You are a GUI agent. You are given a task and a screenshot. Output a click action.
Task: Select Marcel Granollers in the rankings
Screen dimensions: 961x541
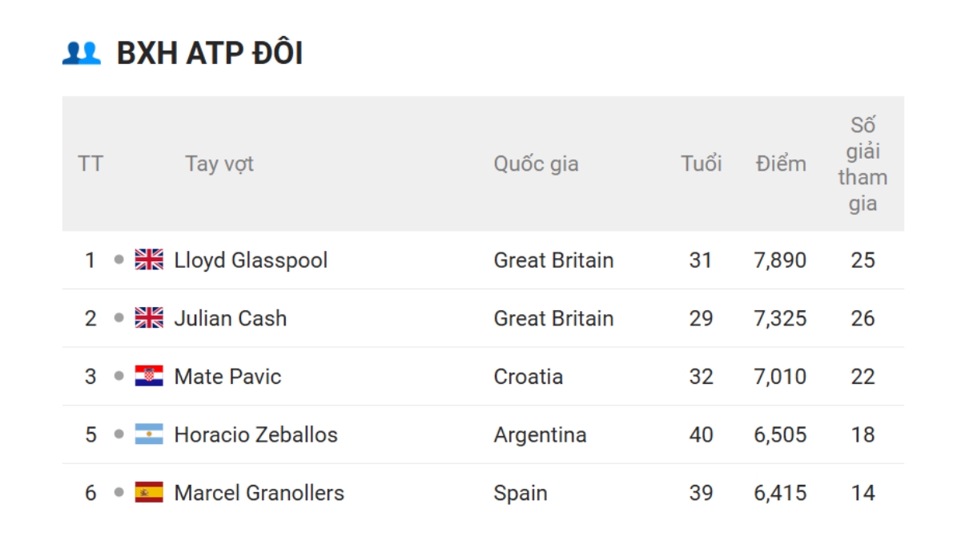point(259,492)
